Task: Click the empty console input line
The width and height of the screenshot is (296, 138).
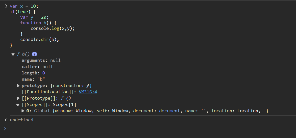Action: (126, 129)
